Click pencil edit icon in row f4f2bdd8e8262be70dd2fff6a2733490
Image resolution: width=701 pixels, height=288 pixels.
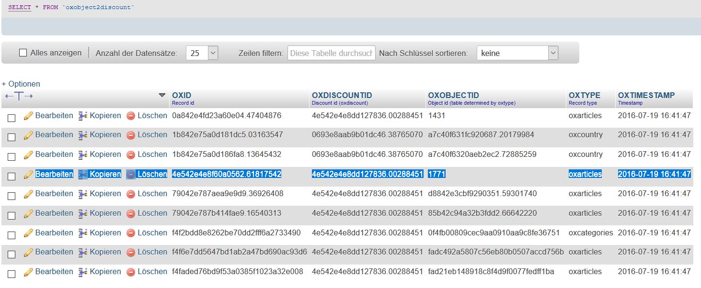click(x=28, y=233)
